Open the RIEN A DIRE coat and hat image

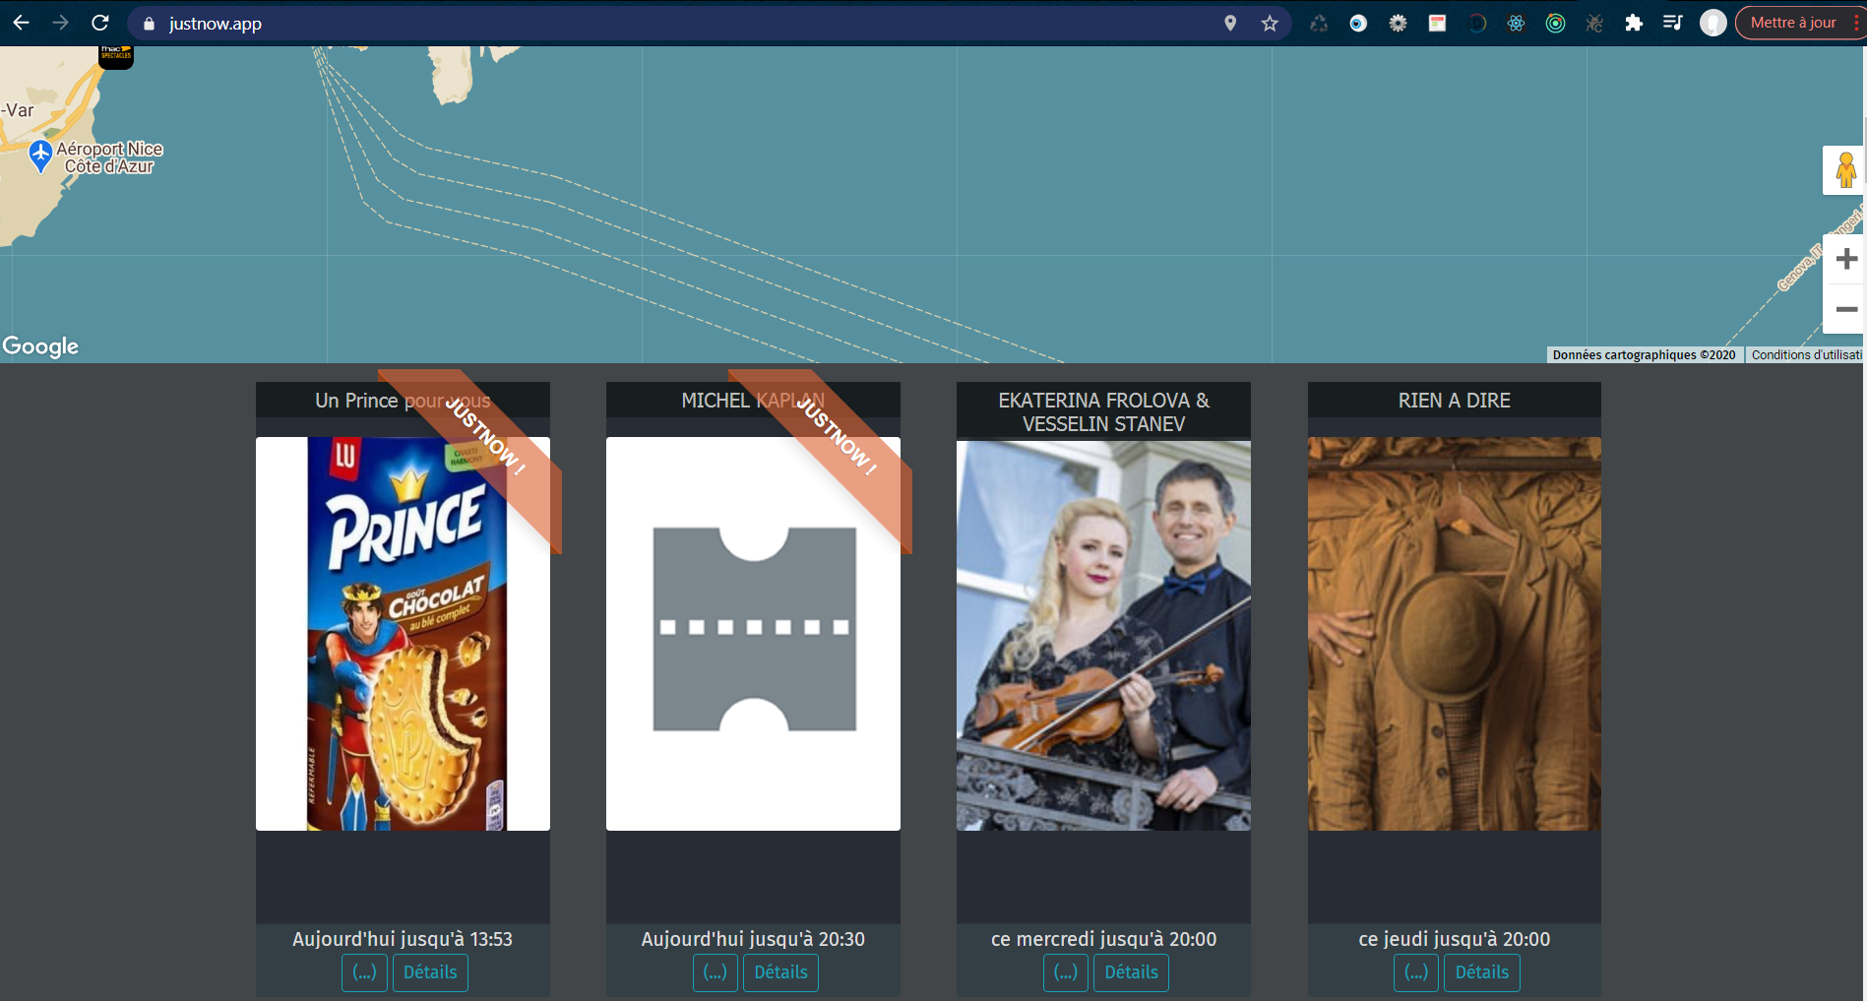pyautogui.click(x=1454, y=634)
